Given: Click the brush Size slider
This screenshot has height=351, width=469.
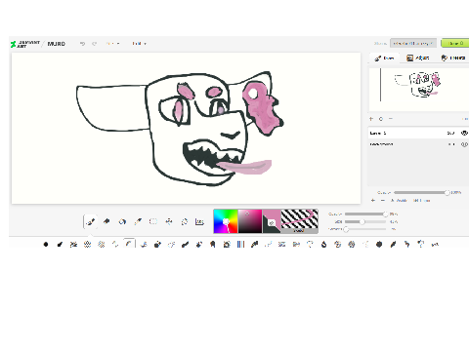Looking at the screenshot, I should click(x=365, y=221).
